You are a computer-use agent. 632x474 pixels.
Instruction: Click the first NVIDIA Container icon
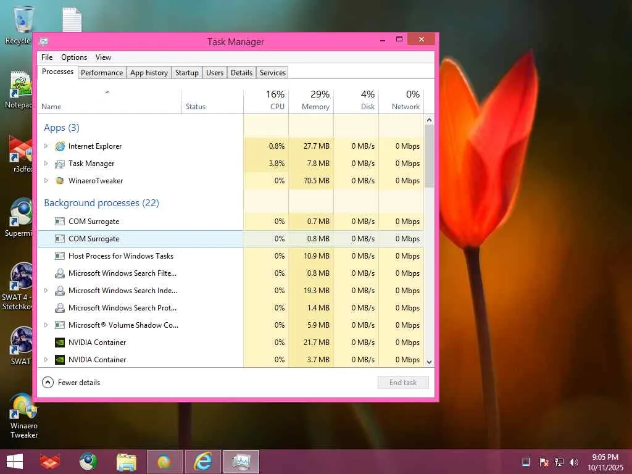pos(60,342)
